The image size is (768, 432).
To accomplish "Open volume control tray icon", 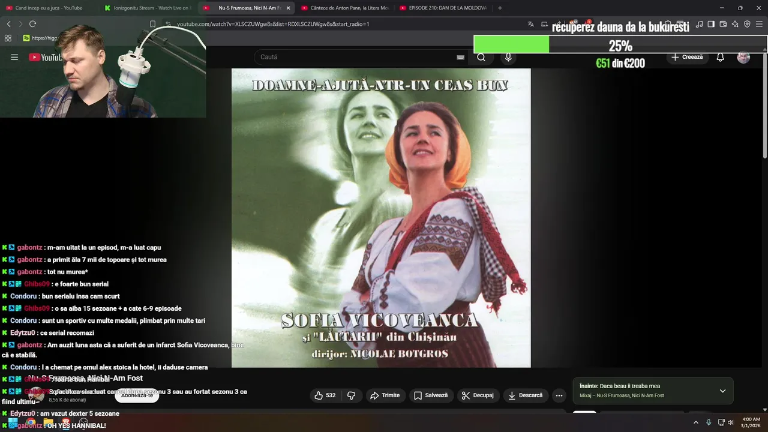I will click(731, 422).
